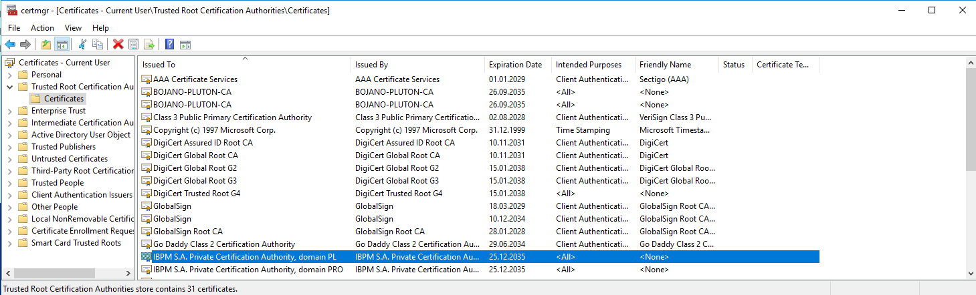Go up one level via toolbar icon
The height and width of the screenshot is (295, 976).
(x=46, y=44)
